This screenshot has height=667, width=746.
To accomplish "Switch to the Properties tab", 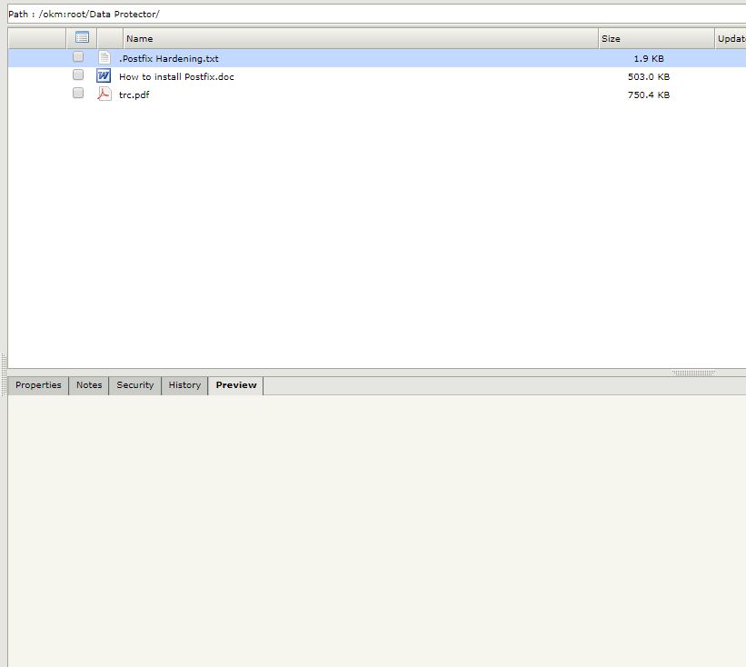I will tap(38, 385).
